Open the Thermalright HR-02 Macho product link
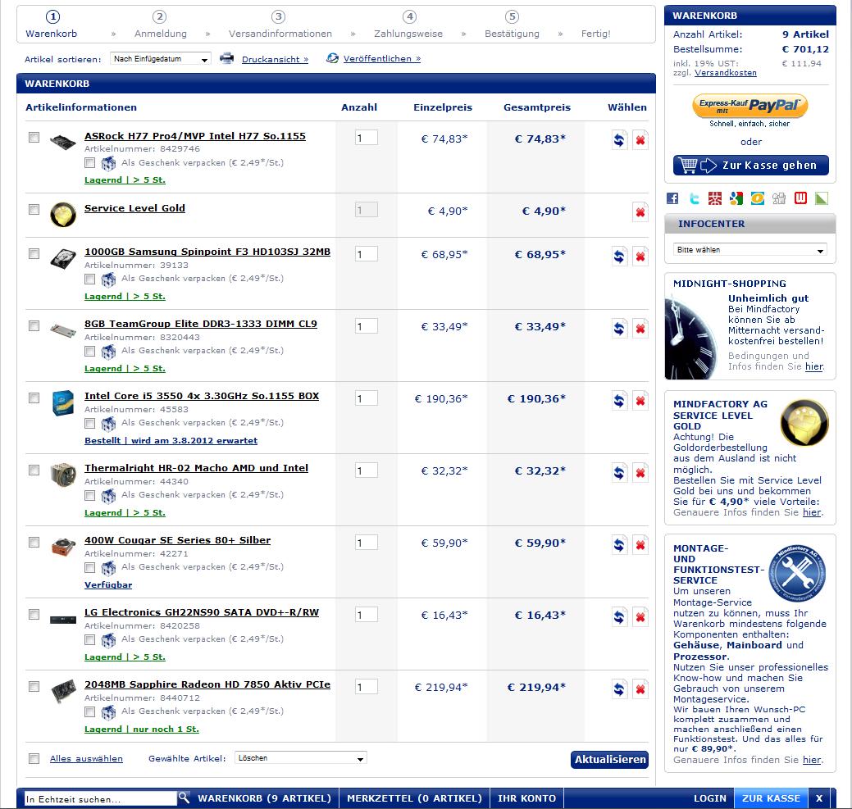 (196, 468)
